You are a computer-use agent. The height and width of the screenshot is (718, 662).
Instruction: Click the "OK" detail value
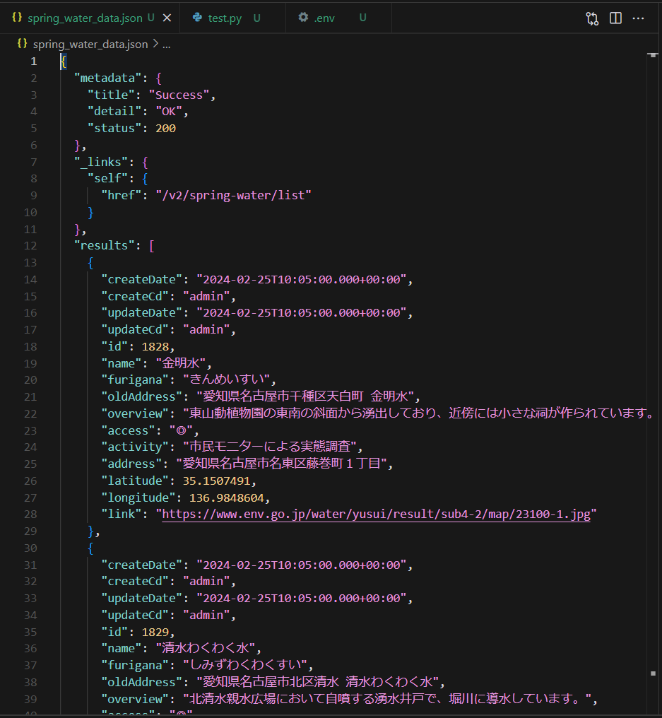[169, 111]
